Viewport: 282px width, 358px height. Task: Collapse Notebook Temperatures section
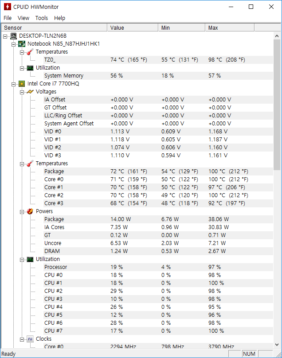pos(22,52)
